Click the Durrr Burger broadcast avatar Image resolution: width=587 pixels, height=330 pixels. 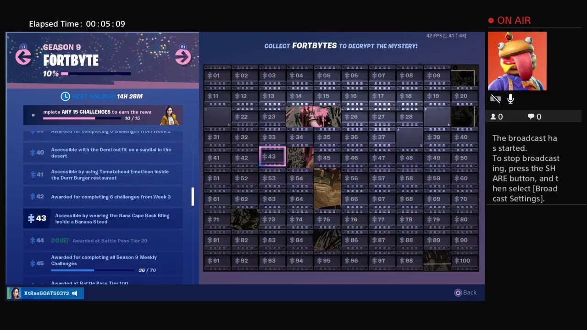(517, 61)
